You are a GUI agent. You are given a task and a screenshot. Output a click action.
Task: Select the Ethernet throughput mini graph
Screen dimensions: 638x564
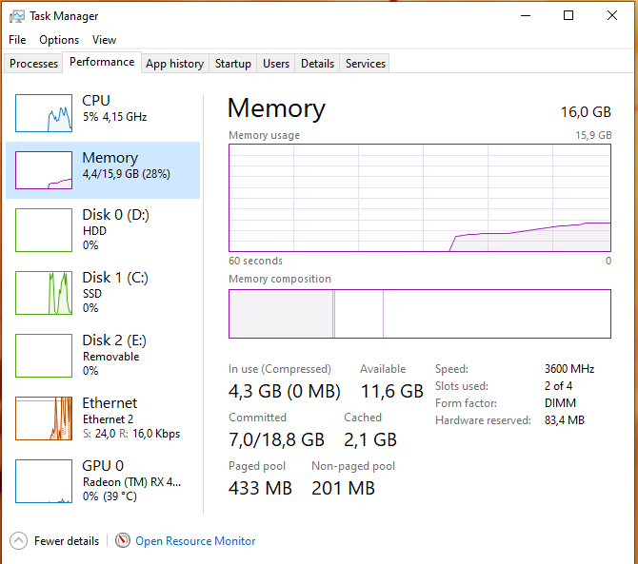pyautogui.click(x=44, y=418)
